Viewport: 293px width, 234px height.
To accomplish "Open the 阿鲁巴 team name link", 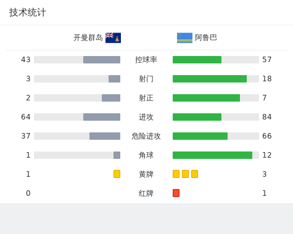I will 206,38.
